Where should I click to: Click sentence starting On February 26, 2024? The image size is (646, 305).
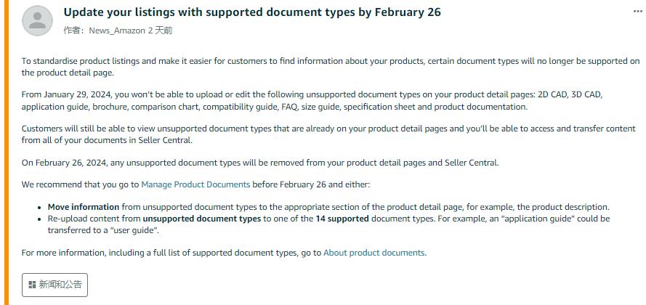[x=260, y=162]
